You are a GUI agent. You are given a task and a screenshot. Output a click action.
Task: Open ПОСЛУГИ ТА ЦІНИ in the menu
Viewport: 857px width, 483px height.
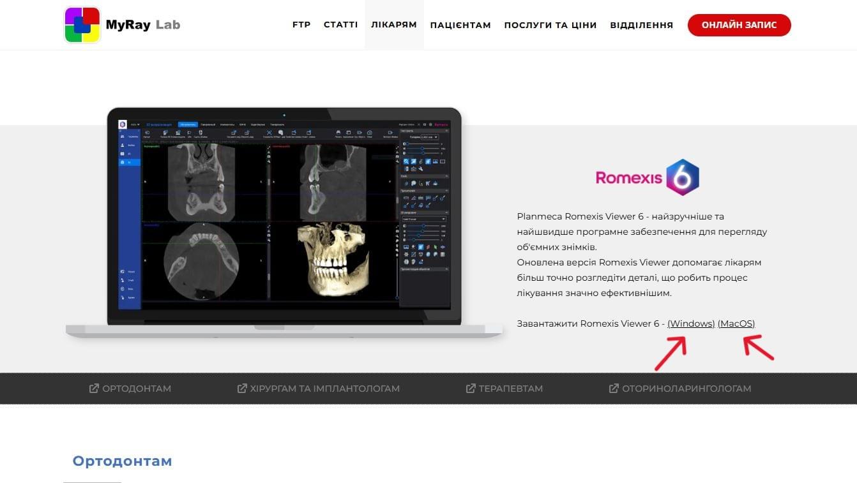coord(550,26)
